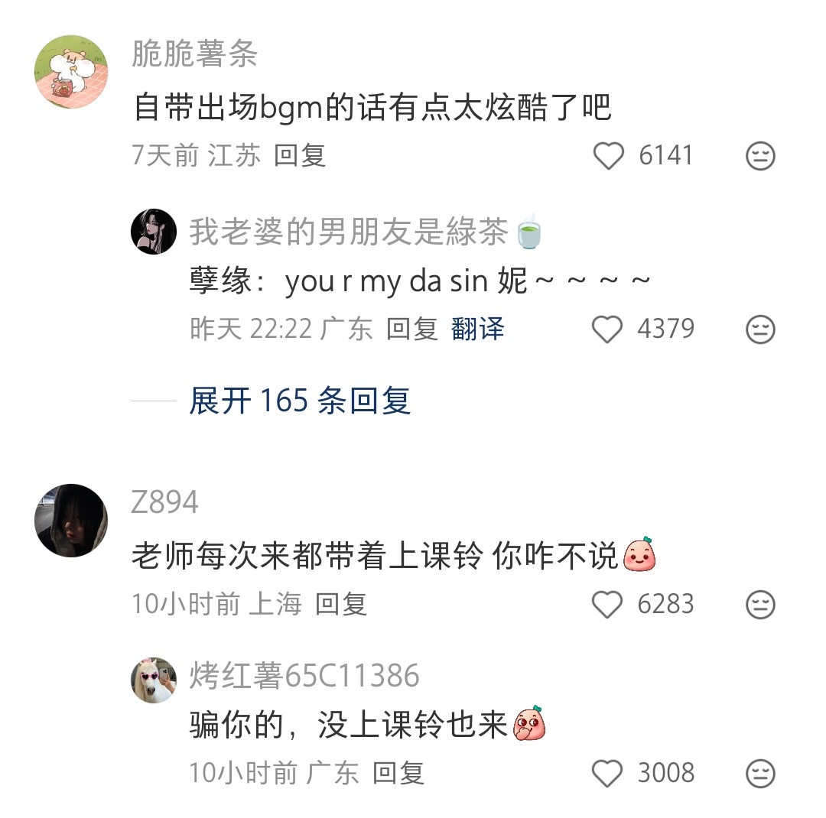
Task: Translate the 'you r my da sin' reply
Action: tap(478, 329)
